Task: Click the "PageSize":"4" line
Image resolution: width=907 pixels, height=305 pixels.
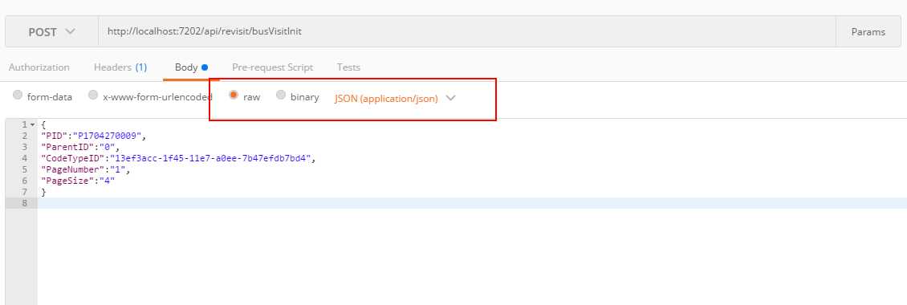Action: coord(78,181)
